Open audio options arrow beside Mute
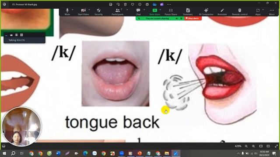 73,10
